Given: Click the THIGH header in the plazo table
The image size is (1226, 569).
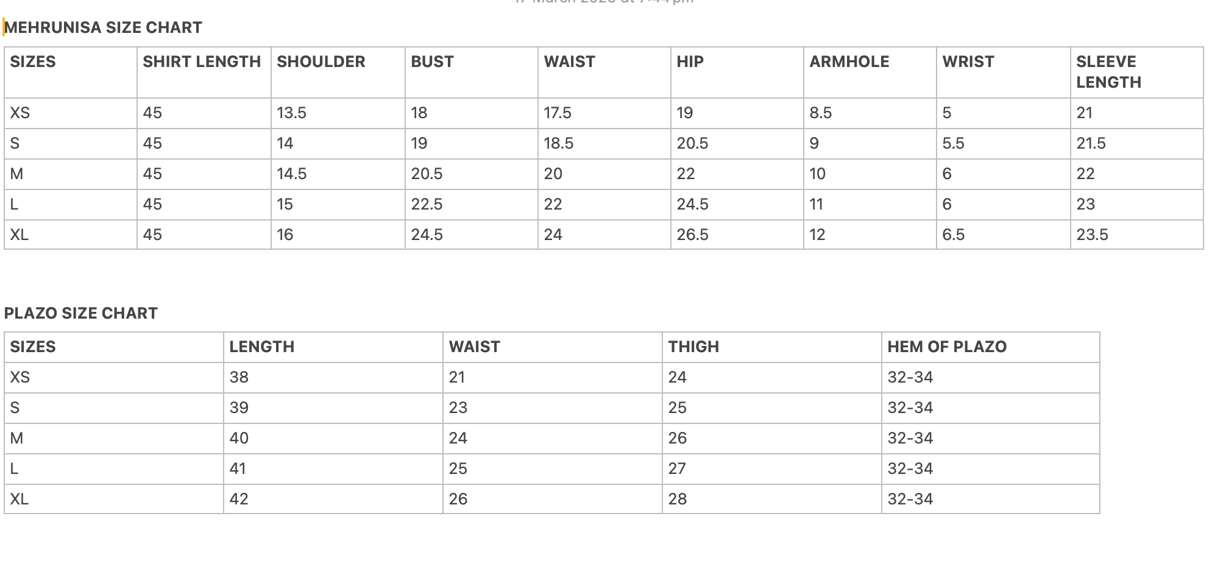Looking at the screenshot, I should coord(772,347).
